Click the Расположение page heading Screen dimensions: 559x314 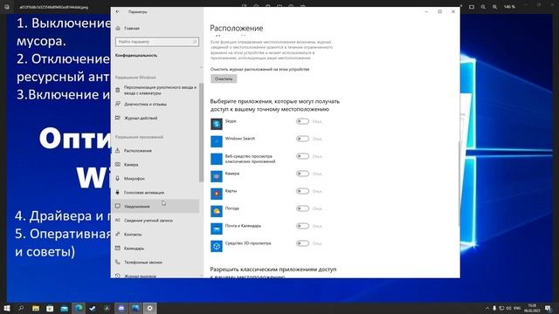pyautogui.click(x=237, y=28)
